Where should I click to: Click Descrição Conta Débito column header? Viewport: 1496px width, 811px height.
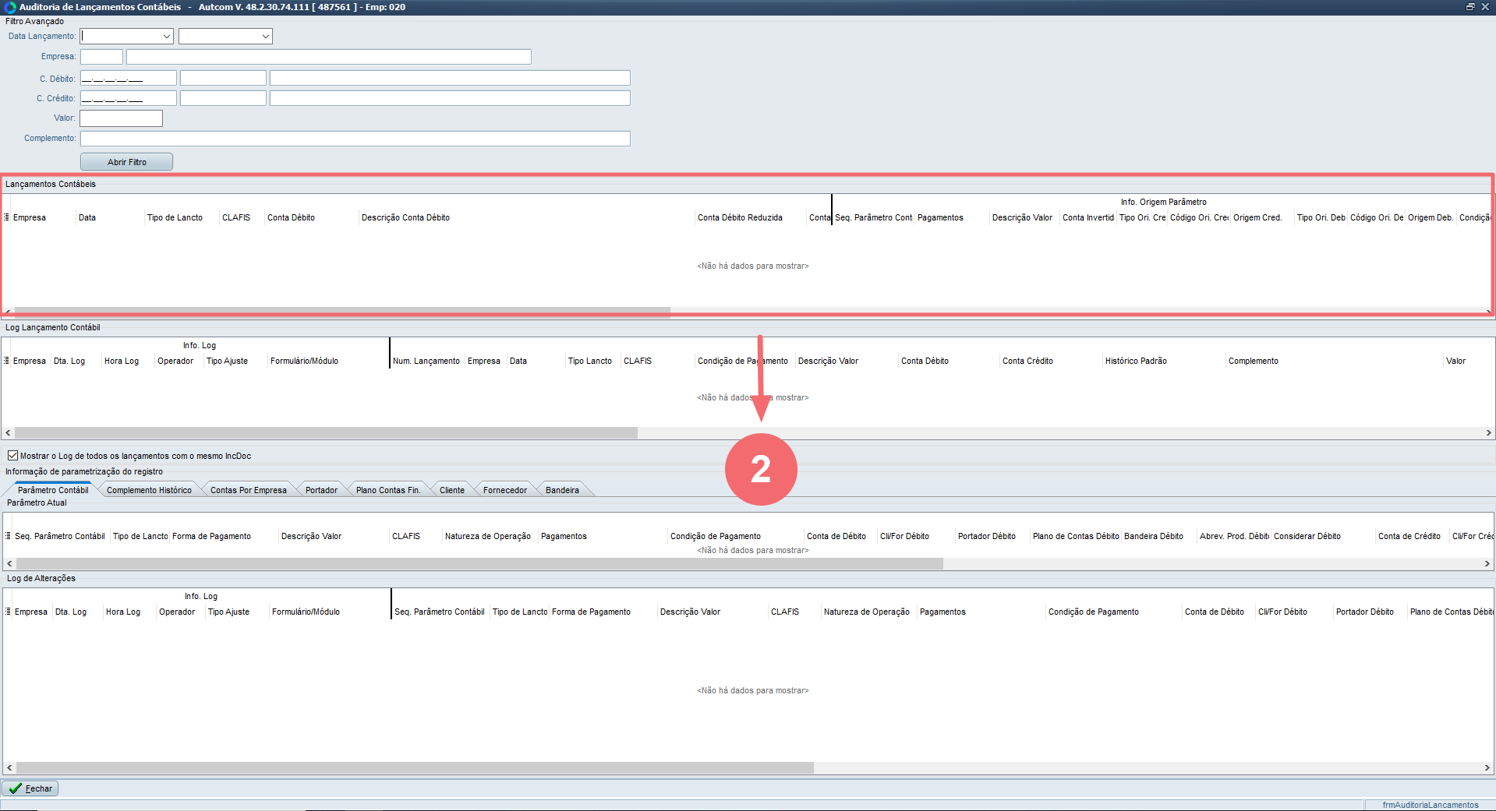527,217
